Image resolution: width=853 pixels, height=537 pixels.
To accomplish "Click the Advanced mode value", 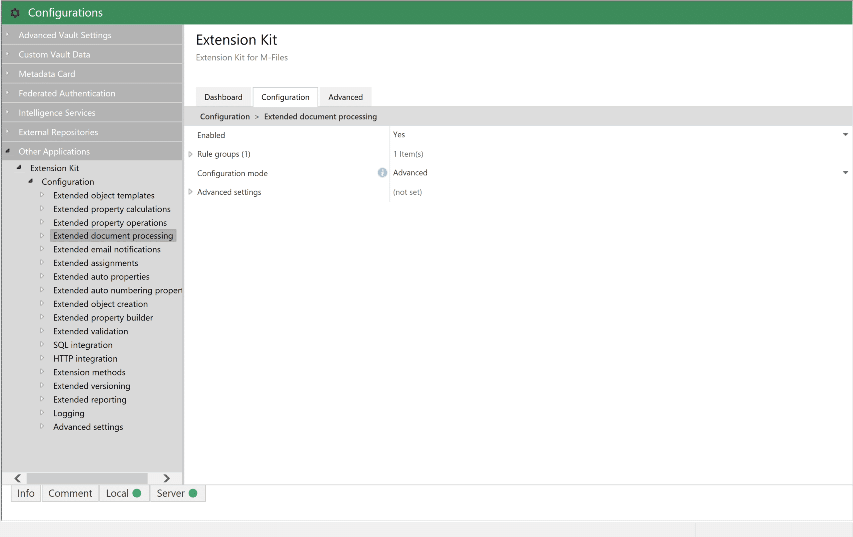I will [x=410, y=173].
